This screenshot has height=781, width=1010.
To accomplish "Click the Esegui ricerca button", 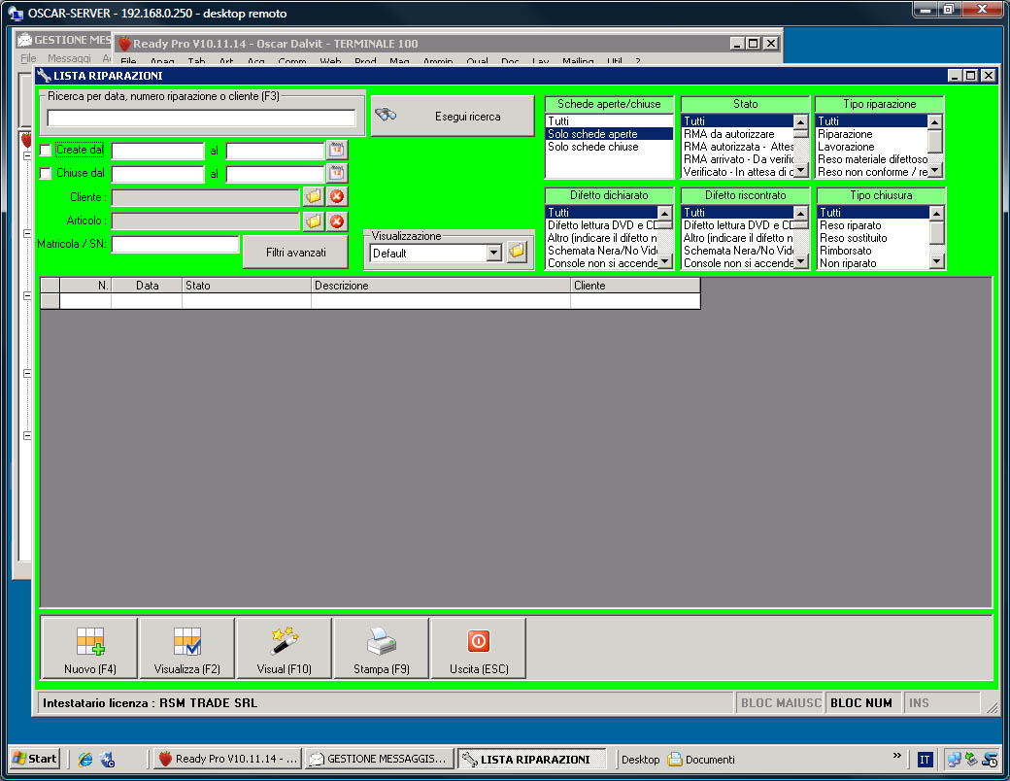I will coord(453,117).
